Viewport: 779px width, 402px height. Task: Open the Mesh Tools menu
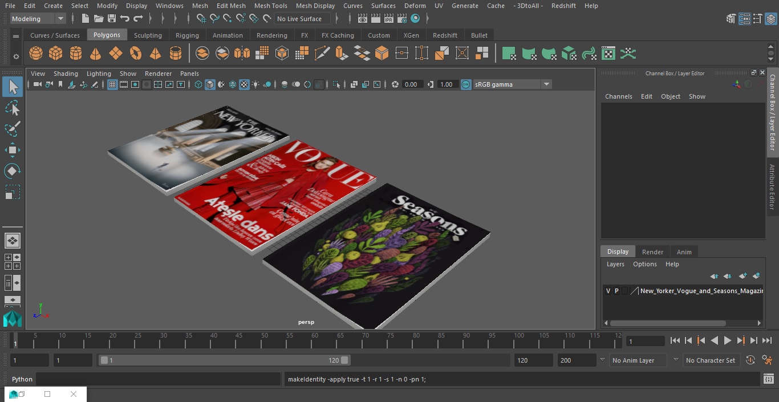click(270, 6)
